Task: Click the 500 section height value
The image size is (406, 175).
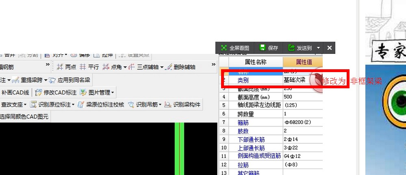Action: pyautogui.click(x=288, y=97)
